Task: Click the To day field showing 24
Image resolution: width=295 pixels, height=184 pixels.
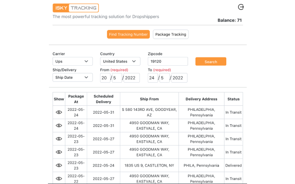Action: 153,78
